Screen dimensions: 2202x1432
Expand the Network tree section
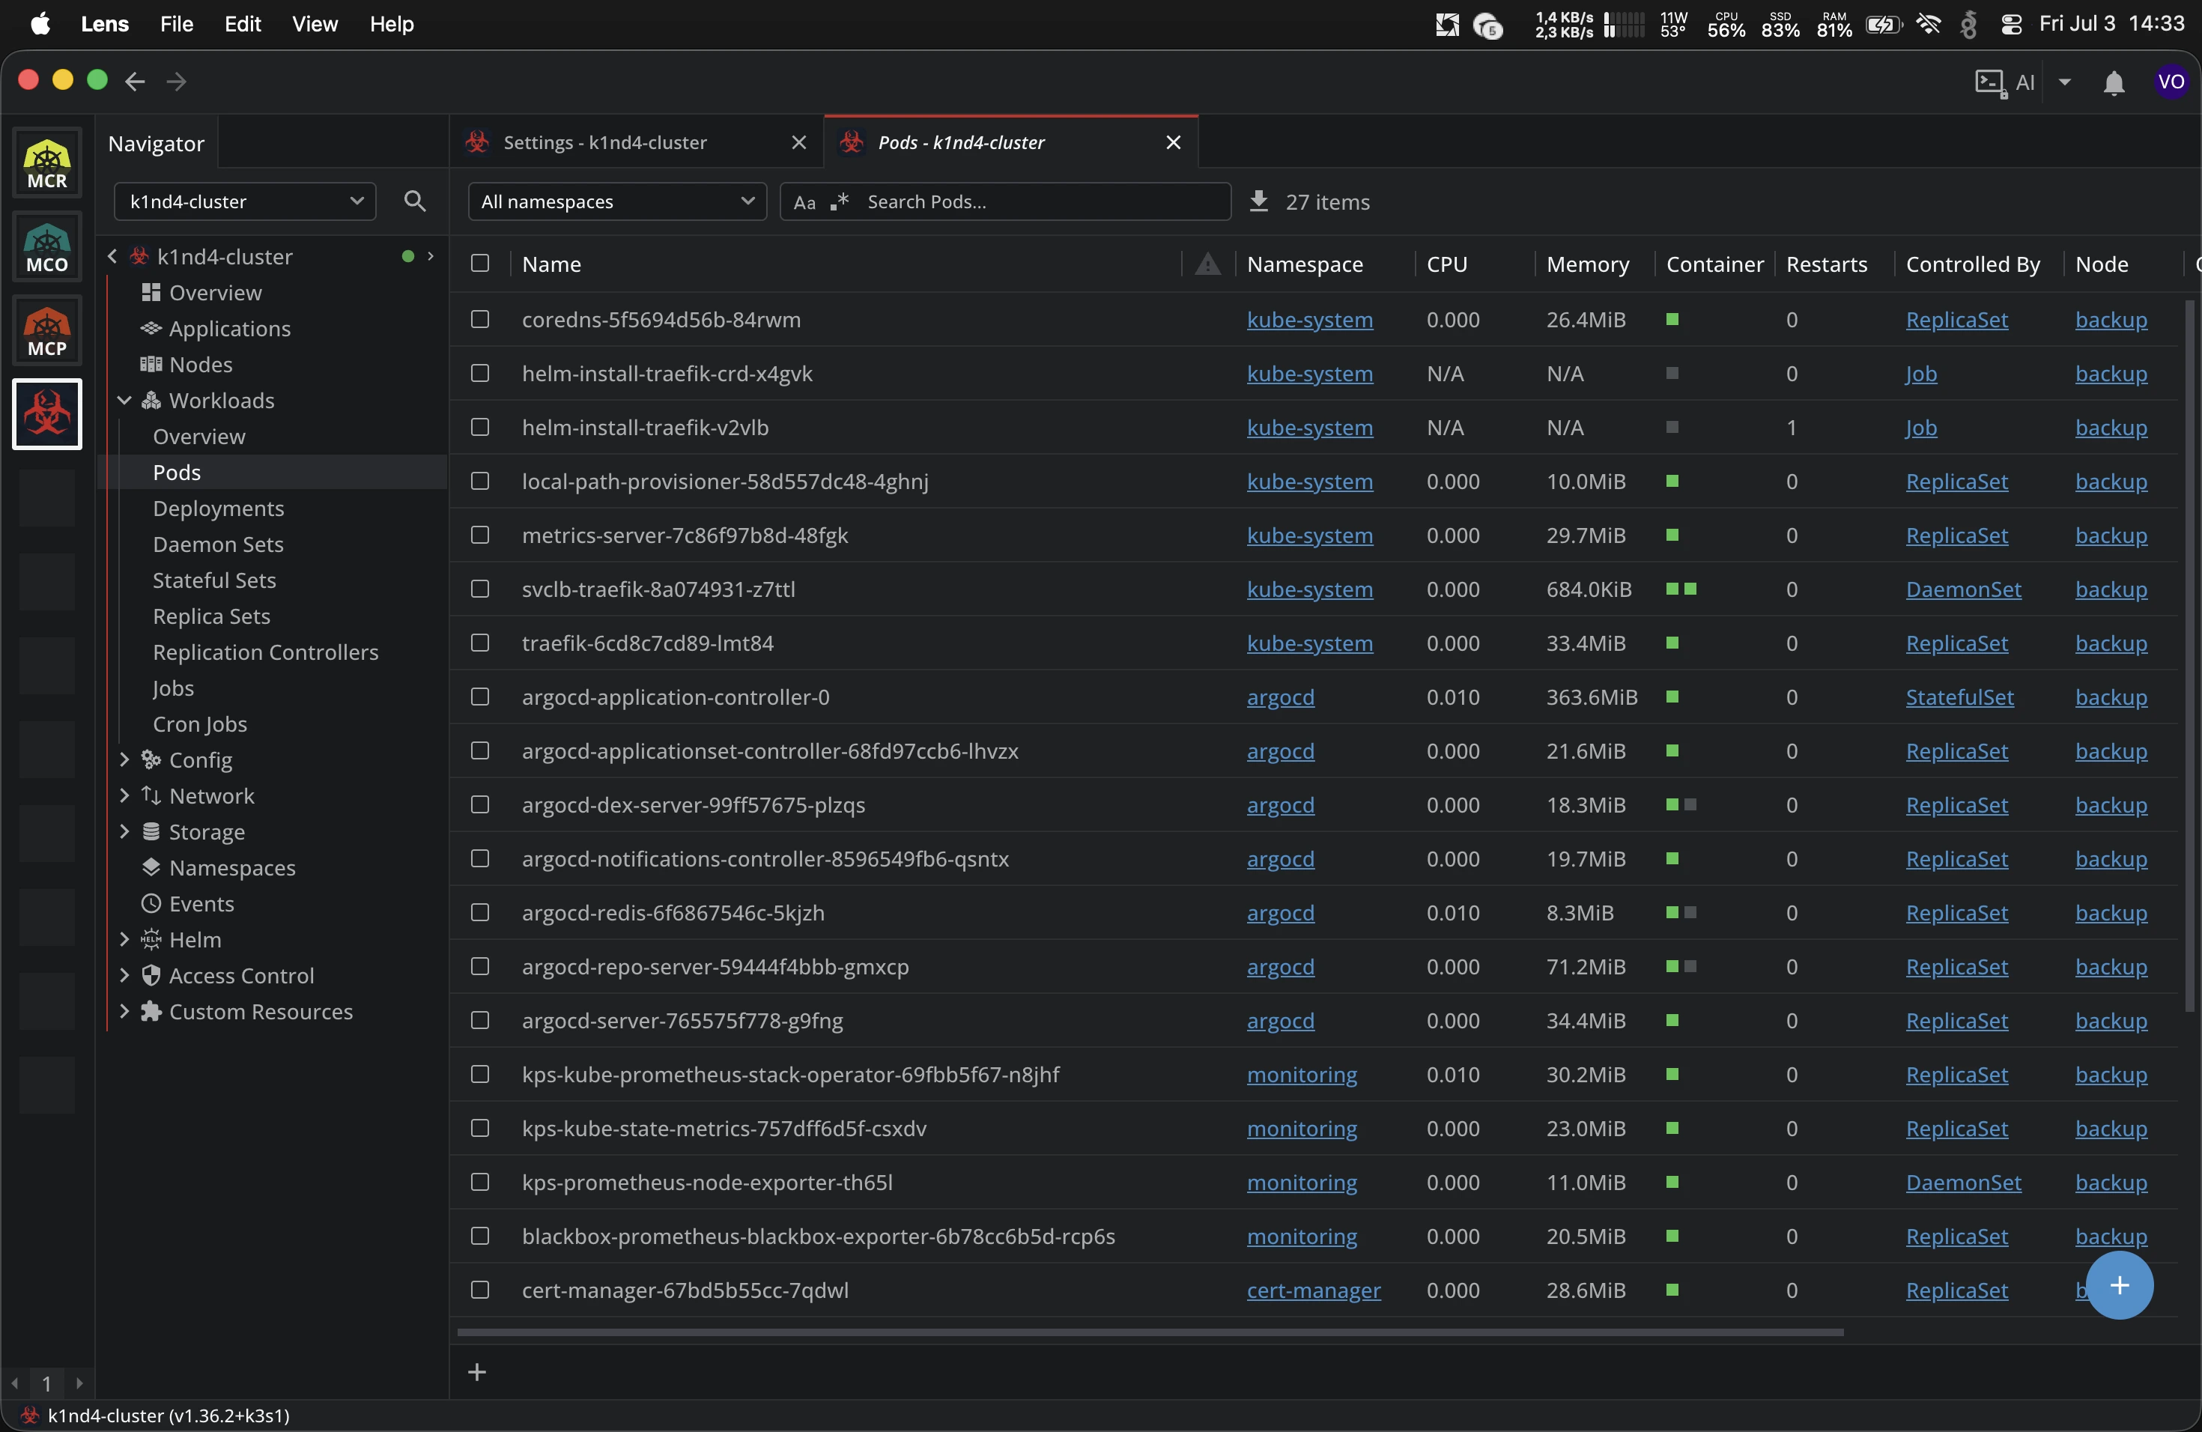[124, 795]
